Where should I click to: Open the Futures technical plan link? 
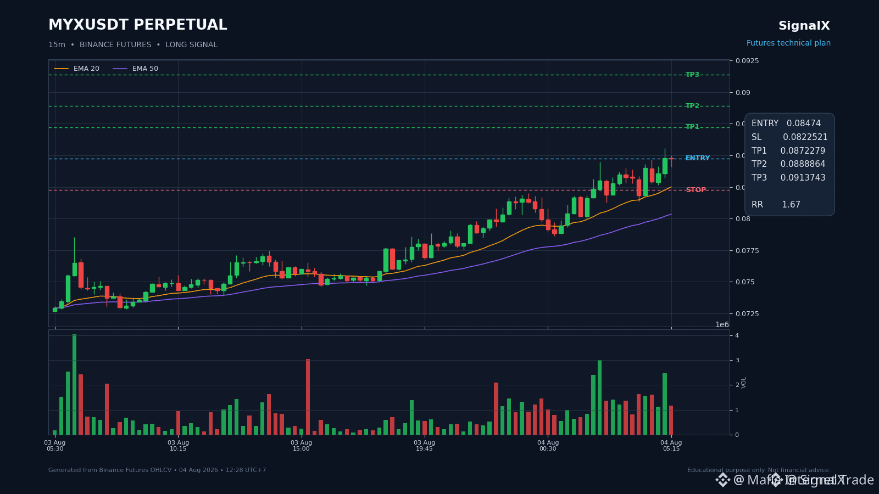788,43
